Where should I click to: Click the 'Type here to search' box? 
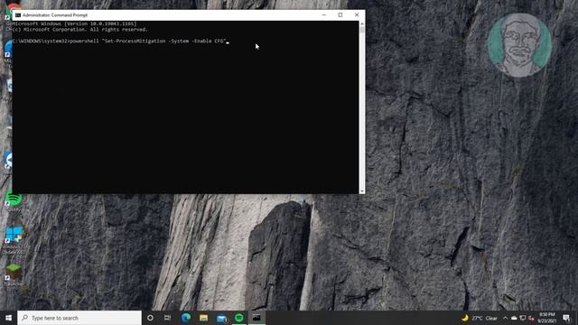click(x=79, y=318)
